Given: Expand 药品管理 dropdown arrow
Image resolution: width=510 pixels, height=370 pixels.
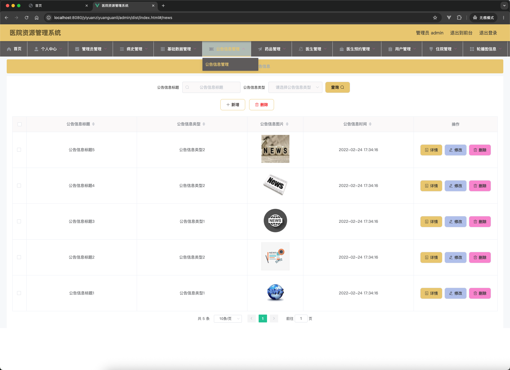Looking at the screenshot, I should [284, 49].
